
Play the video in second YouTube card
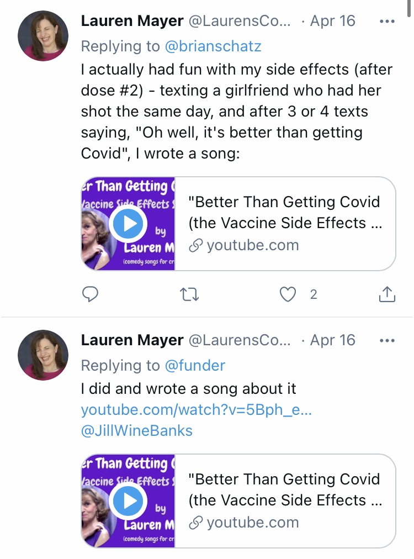coord(128,501)
